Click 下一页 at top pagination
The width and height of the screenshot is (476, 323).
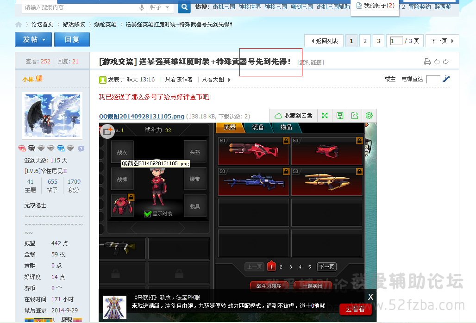(442, 41)
